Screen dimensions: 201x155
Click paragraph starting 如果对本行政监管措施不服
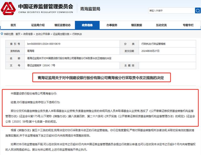pyautogui.click(x=100, y=147)
